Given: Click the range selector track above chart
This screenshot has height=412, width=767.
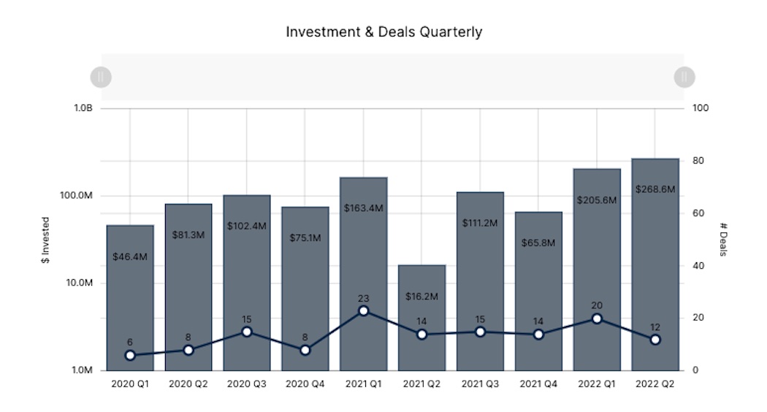Looking at the screenshot, I should 392,77.
